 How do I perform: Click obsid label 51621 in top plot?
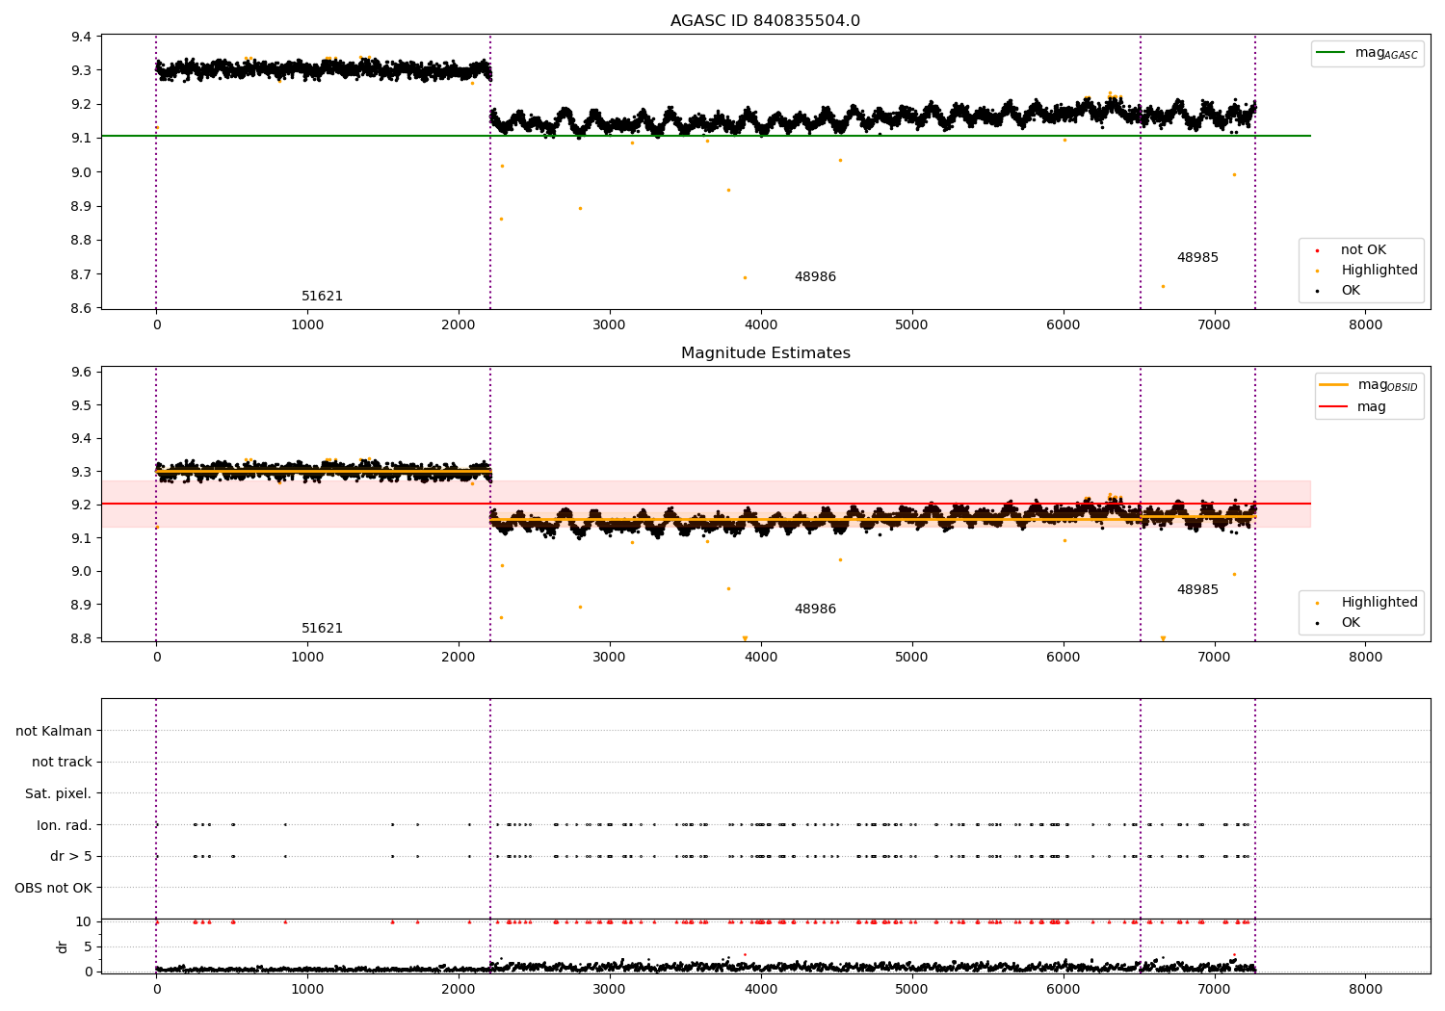(322, 297)
